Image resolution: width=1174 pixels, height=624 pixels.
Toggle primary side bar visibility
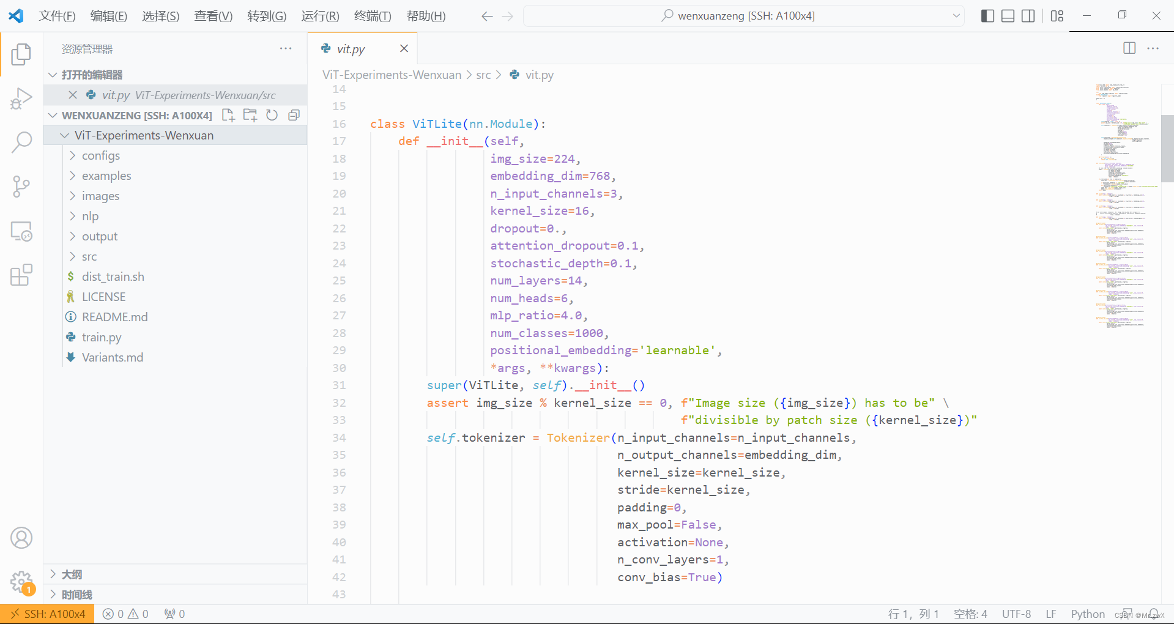coord(987,16)
